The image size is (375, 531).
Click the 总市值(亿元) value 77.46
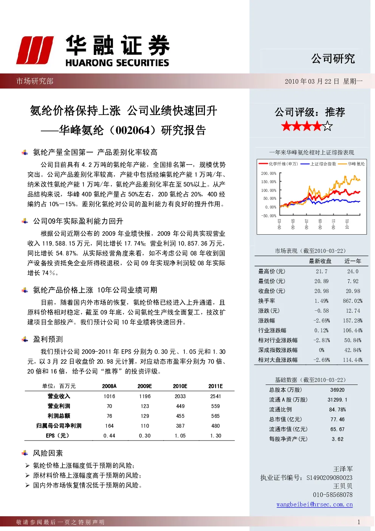(338, 419)
